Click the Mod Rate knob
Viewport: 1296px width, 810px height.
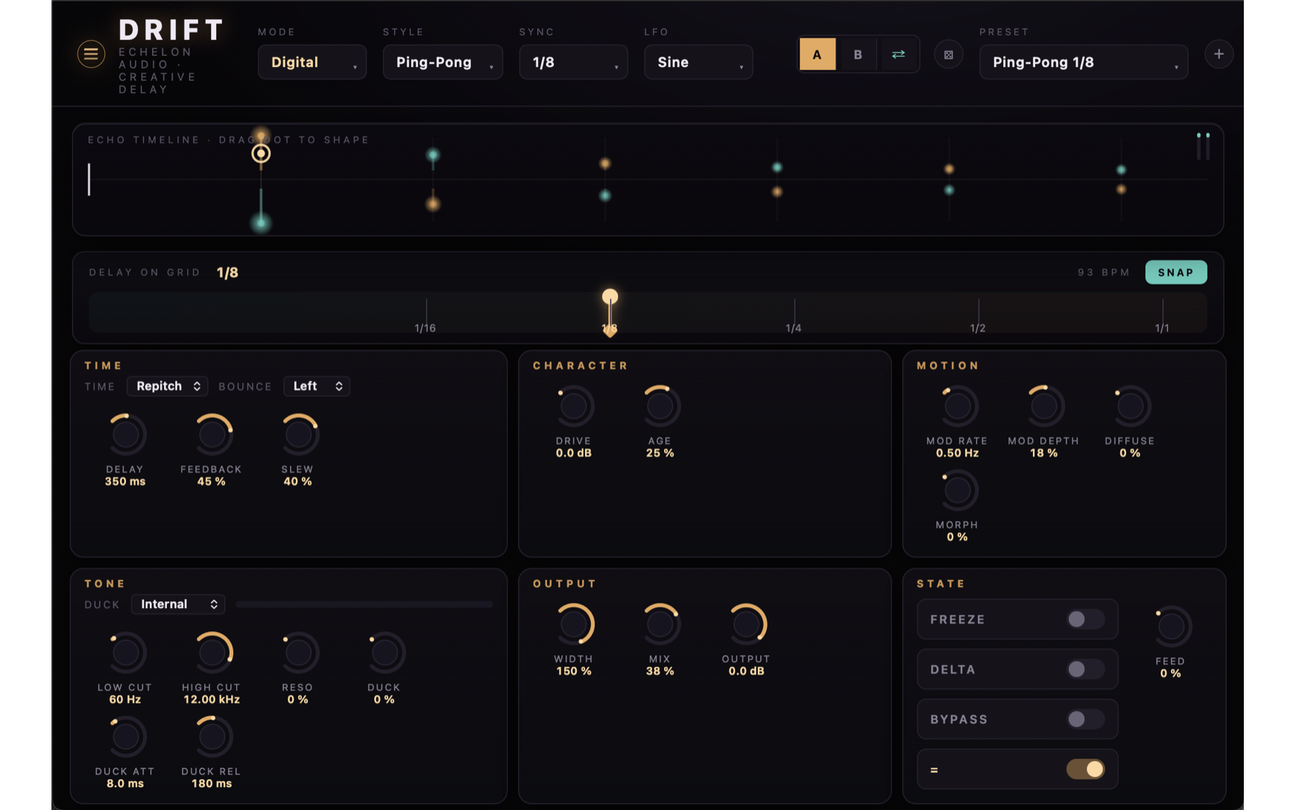(x=958, y=406)
